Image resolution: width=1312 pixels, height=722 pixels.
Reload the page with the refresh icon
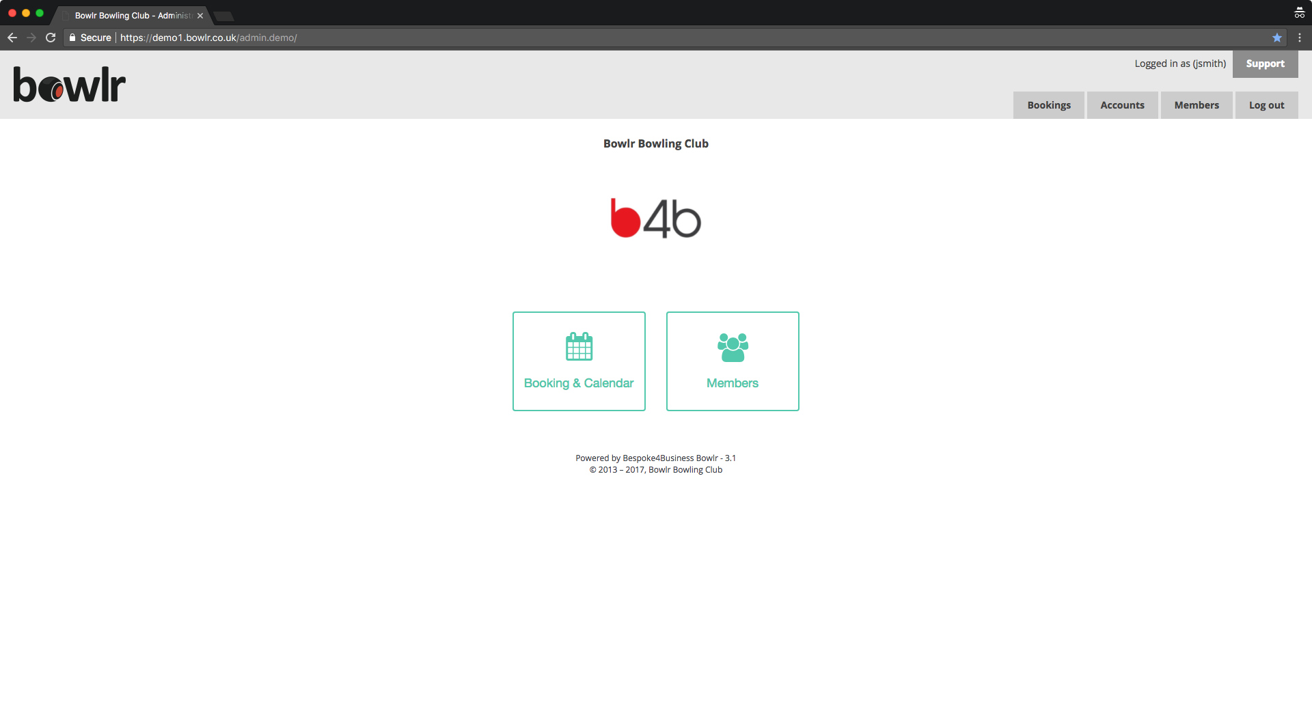[51, 38]
